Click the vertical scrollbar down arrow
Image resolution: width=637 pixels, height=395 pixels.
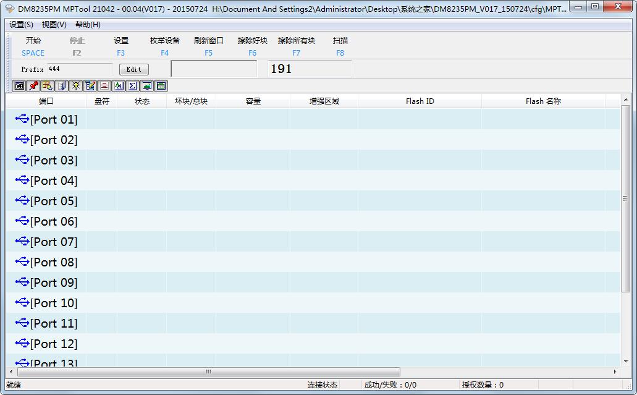click(x=626, y=361)
